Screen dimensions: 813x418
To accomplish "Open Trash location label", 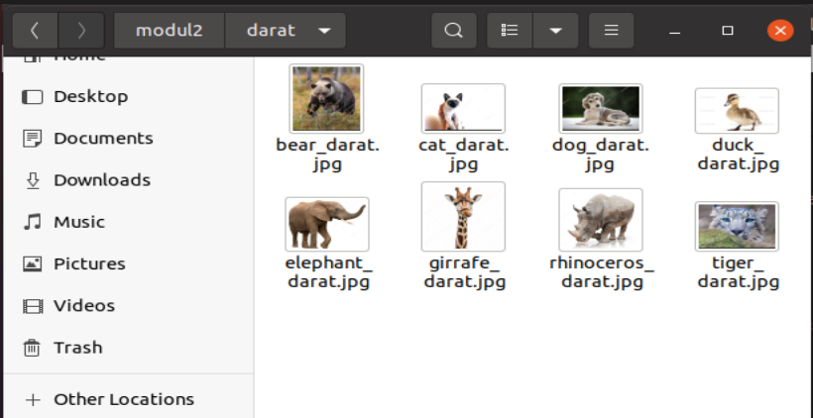I will pos(77,348).
